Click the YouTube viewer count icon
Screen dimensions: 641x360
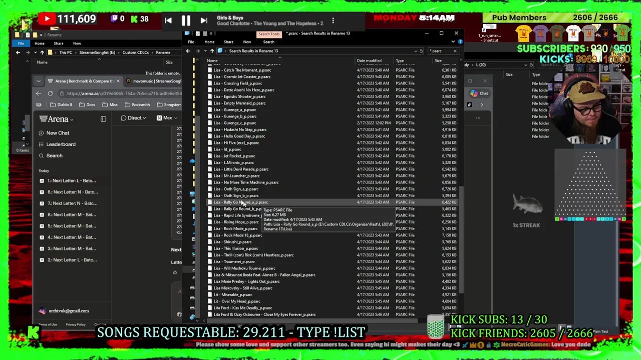(47, 19)
